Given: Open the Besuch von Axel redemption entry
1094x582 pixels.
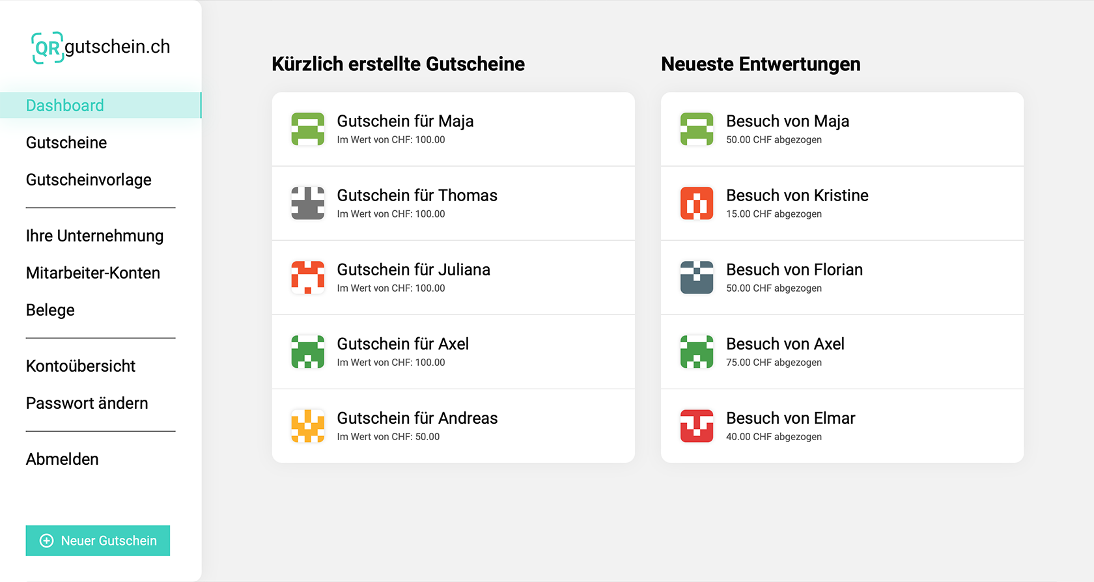Looking at the screenshot, I should (x=842, y=352).
